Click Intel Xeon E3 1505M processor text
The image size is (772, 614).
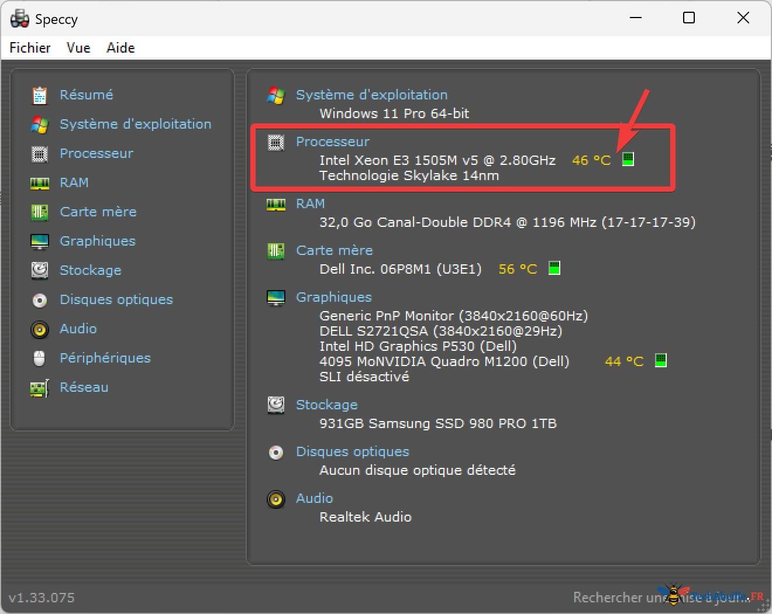coord(437,160)
